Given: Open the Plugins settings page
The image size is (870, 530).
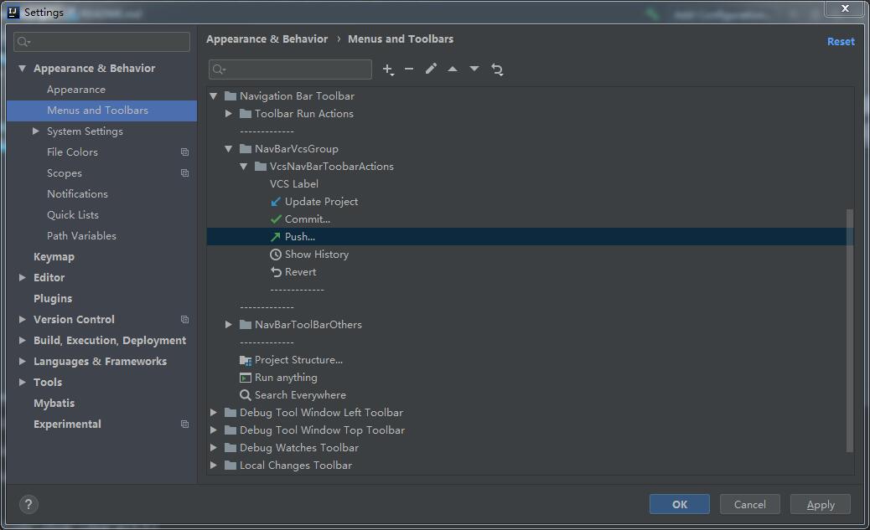Looking at the screenshot, I should [x=53, y=299].
